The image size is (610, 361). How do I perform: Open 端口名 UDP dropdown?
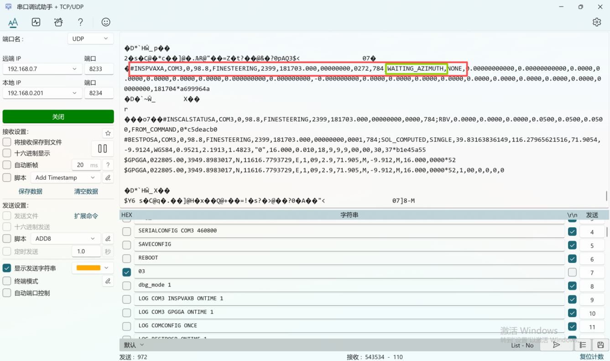90,39
